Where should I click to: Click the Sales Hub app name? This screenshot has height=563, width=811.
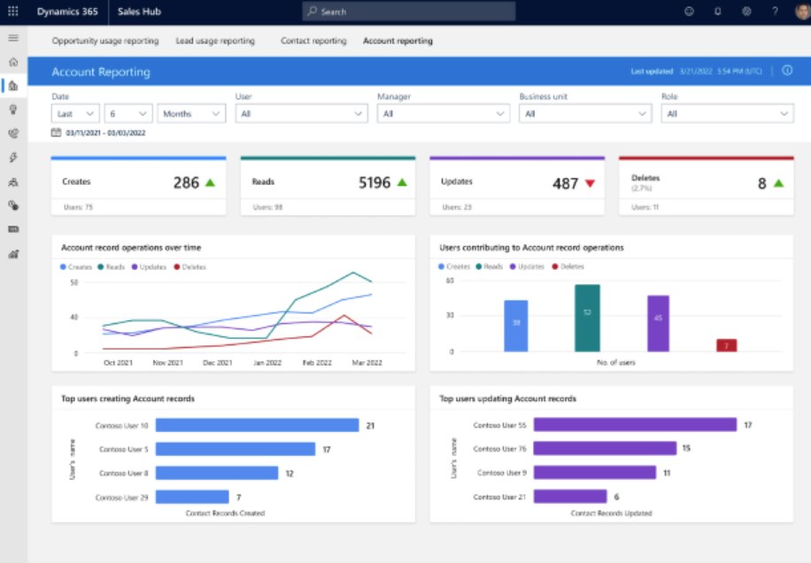click(x=137, y=12)
